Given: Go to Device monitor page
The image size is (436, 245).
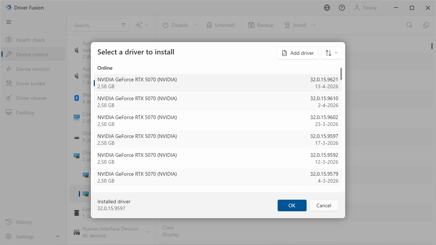Looking at the screenshot, I should click(33, 69).
